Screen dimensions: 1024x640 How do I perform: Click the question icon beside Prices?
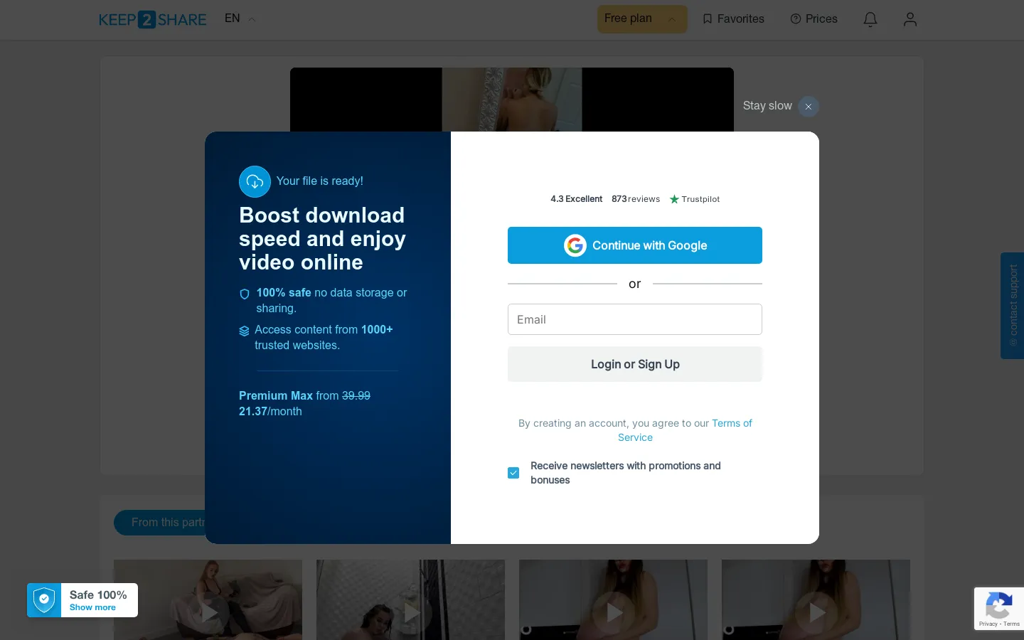pyautogui.click(x=796, y=19)
